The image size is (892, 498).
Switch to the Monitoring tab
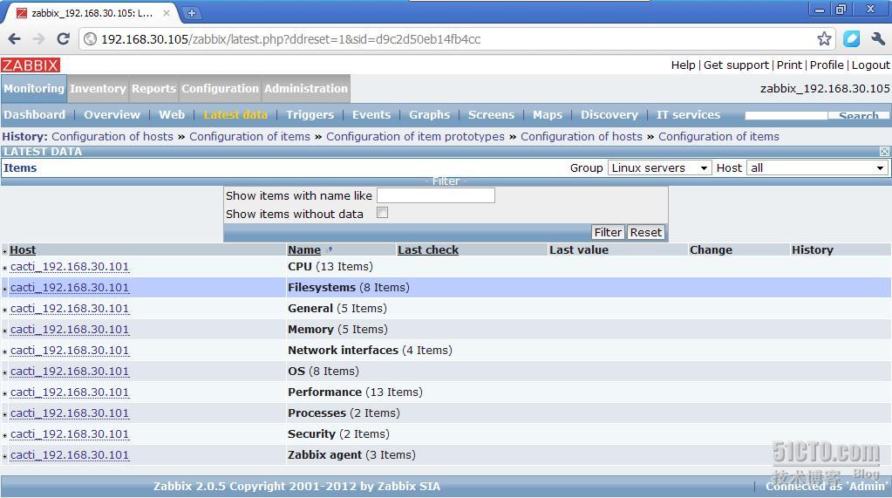34,89
